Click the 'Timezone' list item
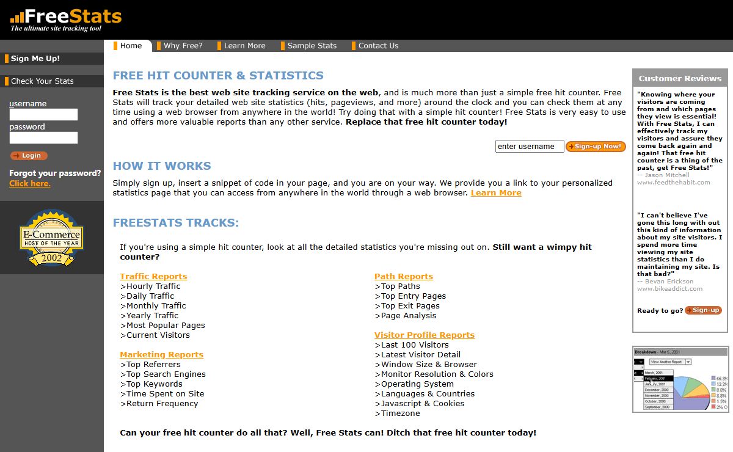This screenshot has width=733, height=452. click(x=398, y=414)
